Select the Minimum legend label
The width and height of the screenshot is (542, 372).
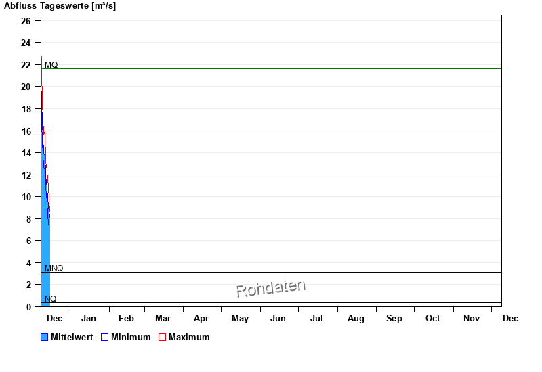pyautogui.click(x=131, y=338)
